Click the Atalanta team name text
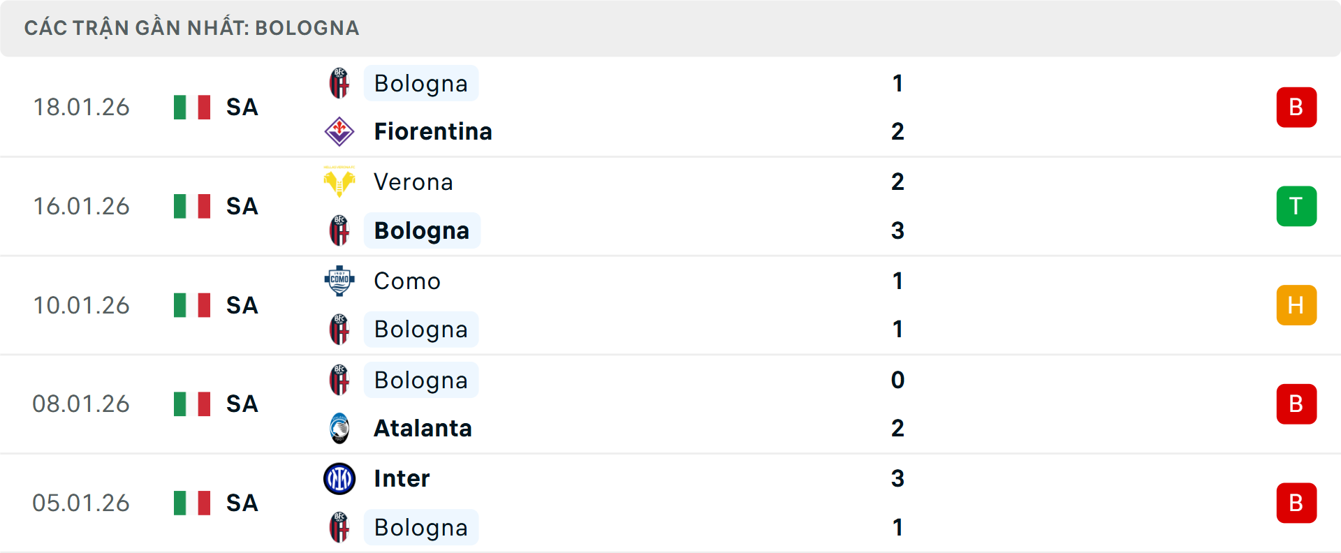This screenshot has height=553, width=1341. pyautogui.click(x=422, y=429)
